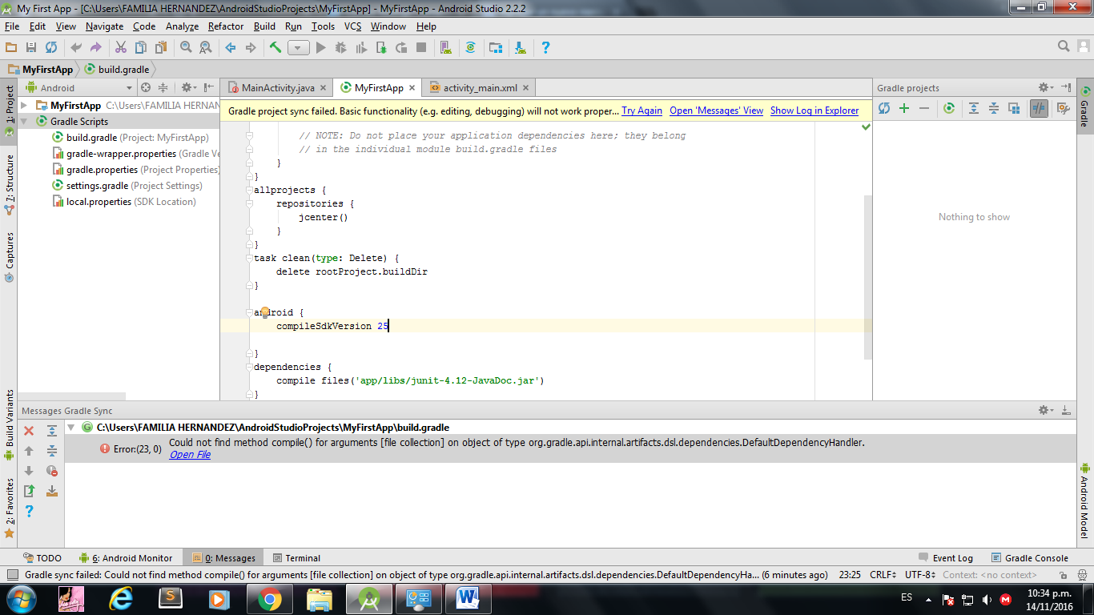1094x615 pixels.
Task: Click the Run play icon
Action: click(x=320, y=48)
